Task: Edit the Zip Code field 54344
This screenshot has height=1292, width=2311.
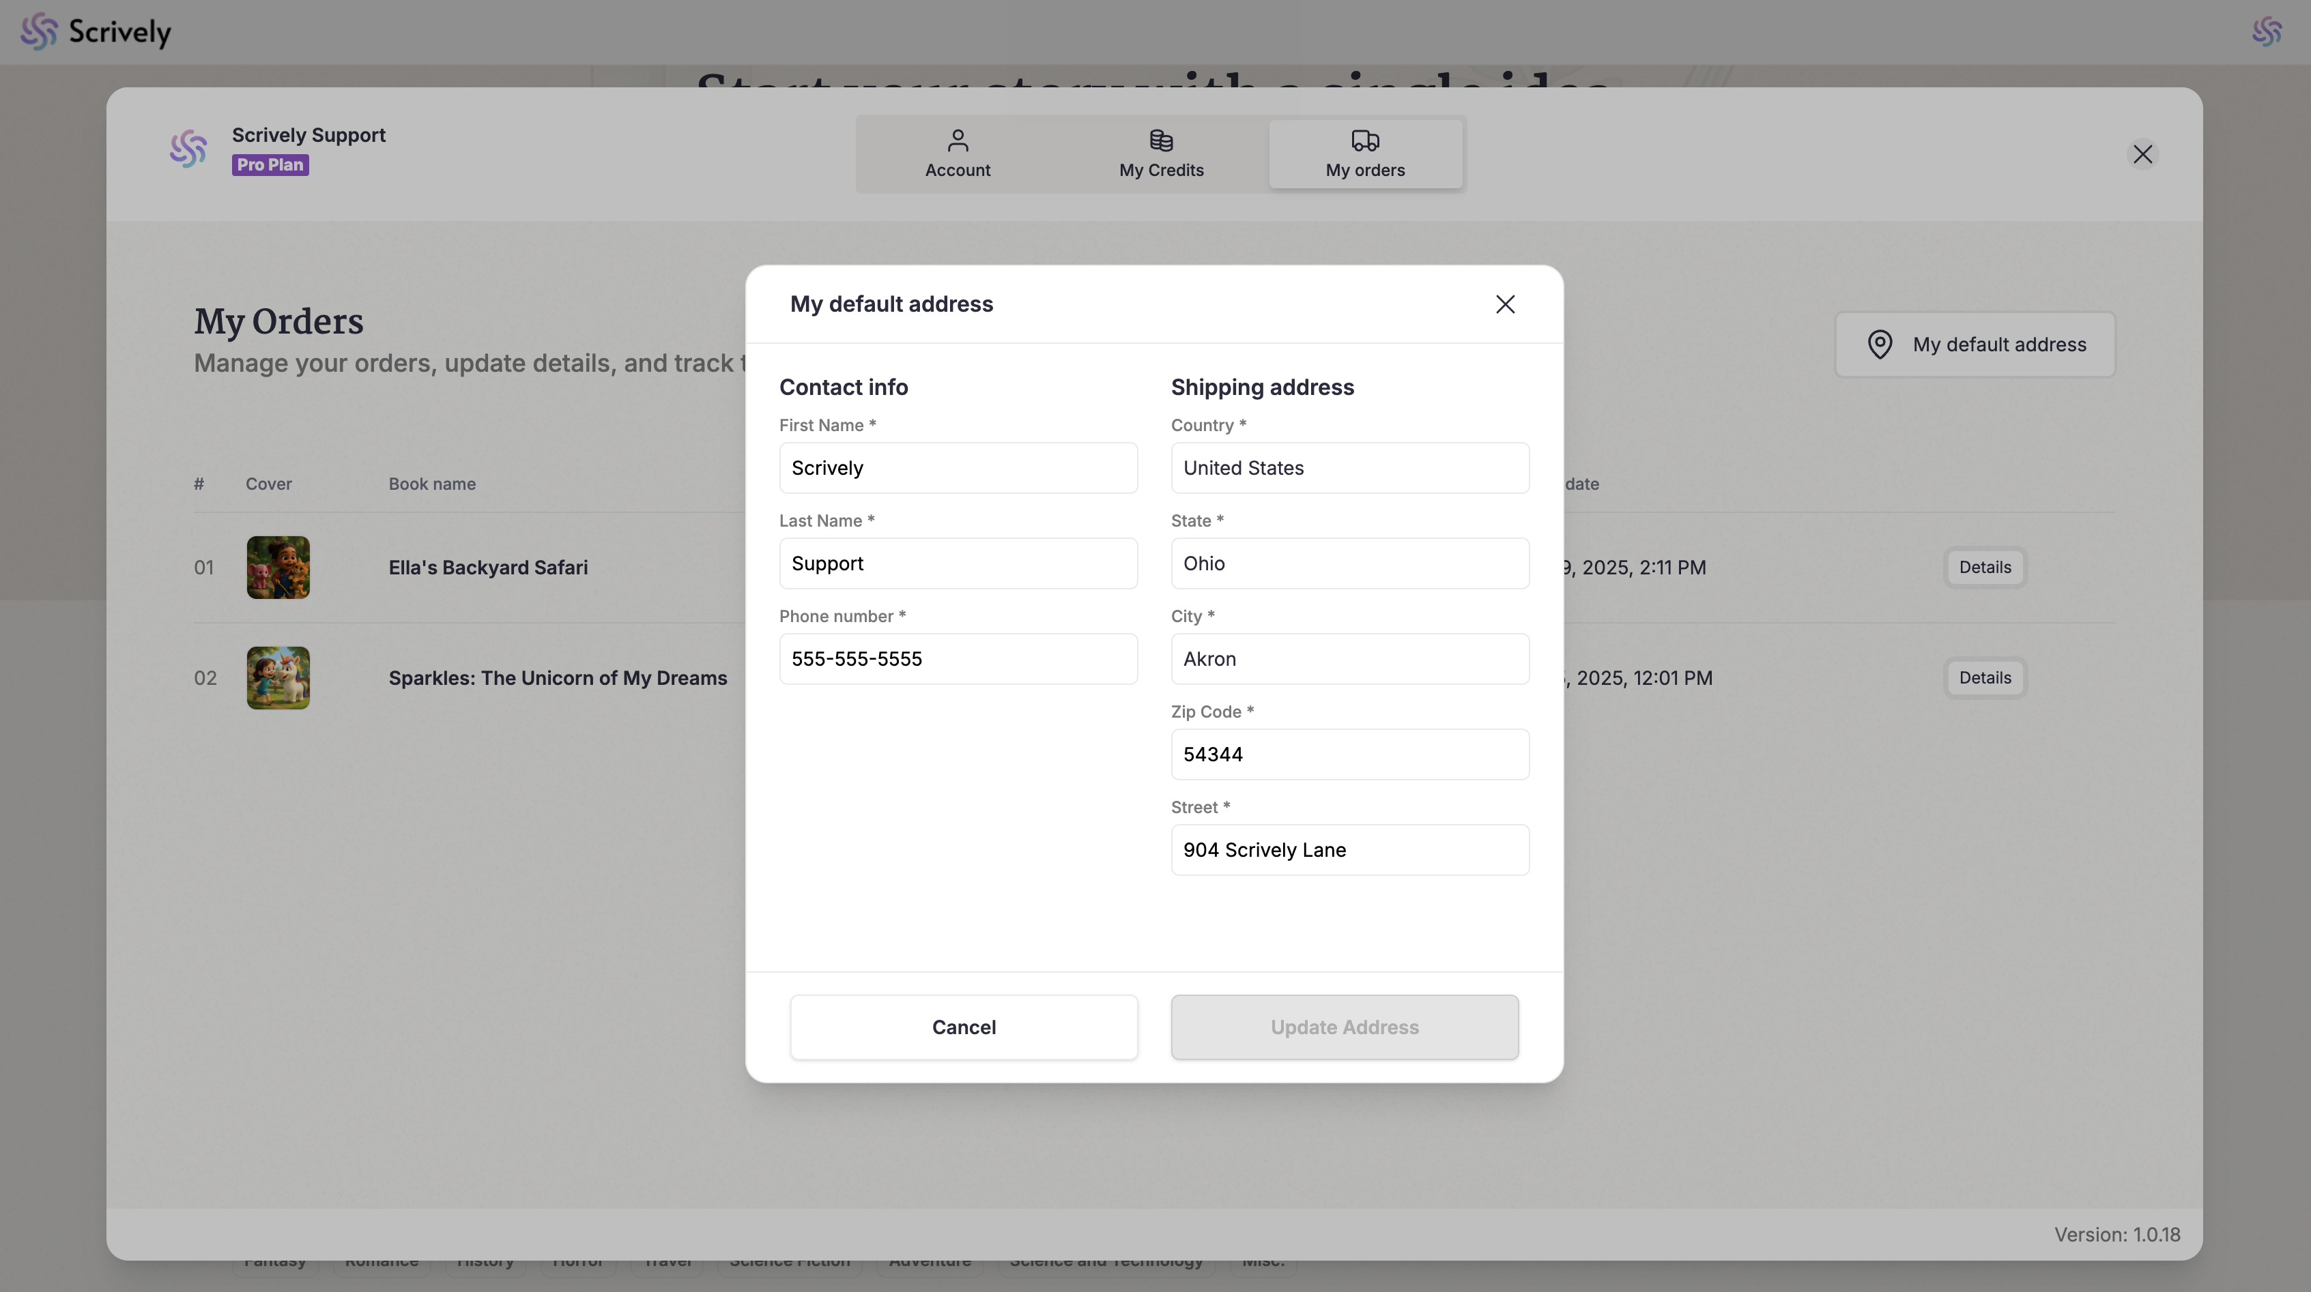Action: (x=1349, y=754)
